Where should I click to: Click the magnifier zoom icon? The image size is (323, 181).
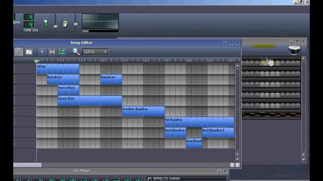(76, 52)
